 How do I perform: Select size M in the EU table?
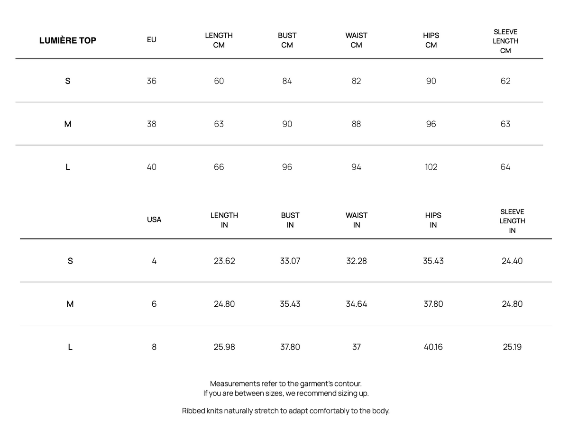point(67,124)
